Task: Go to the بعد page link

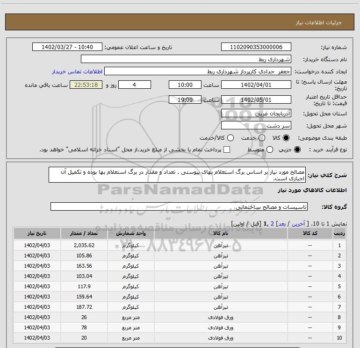Action: 282,224
